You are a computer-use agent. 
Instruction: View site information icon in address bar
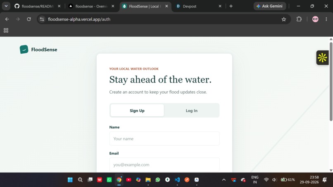(42, 19)
